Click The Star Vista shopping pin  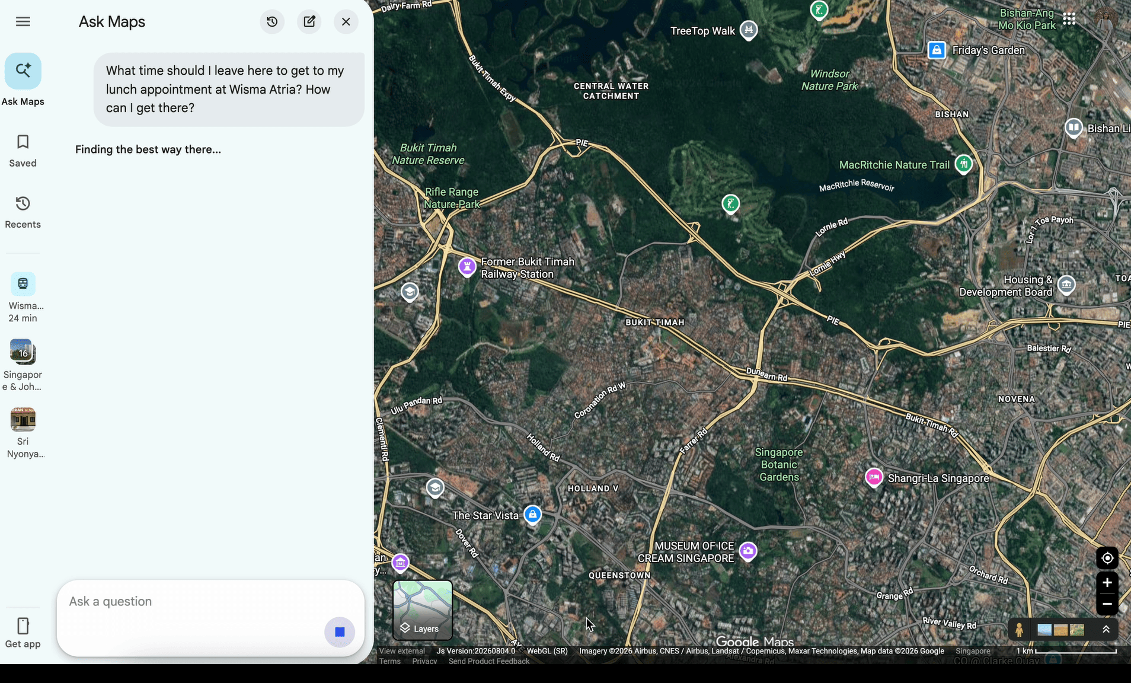533,515
